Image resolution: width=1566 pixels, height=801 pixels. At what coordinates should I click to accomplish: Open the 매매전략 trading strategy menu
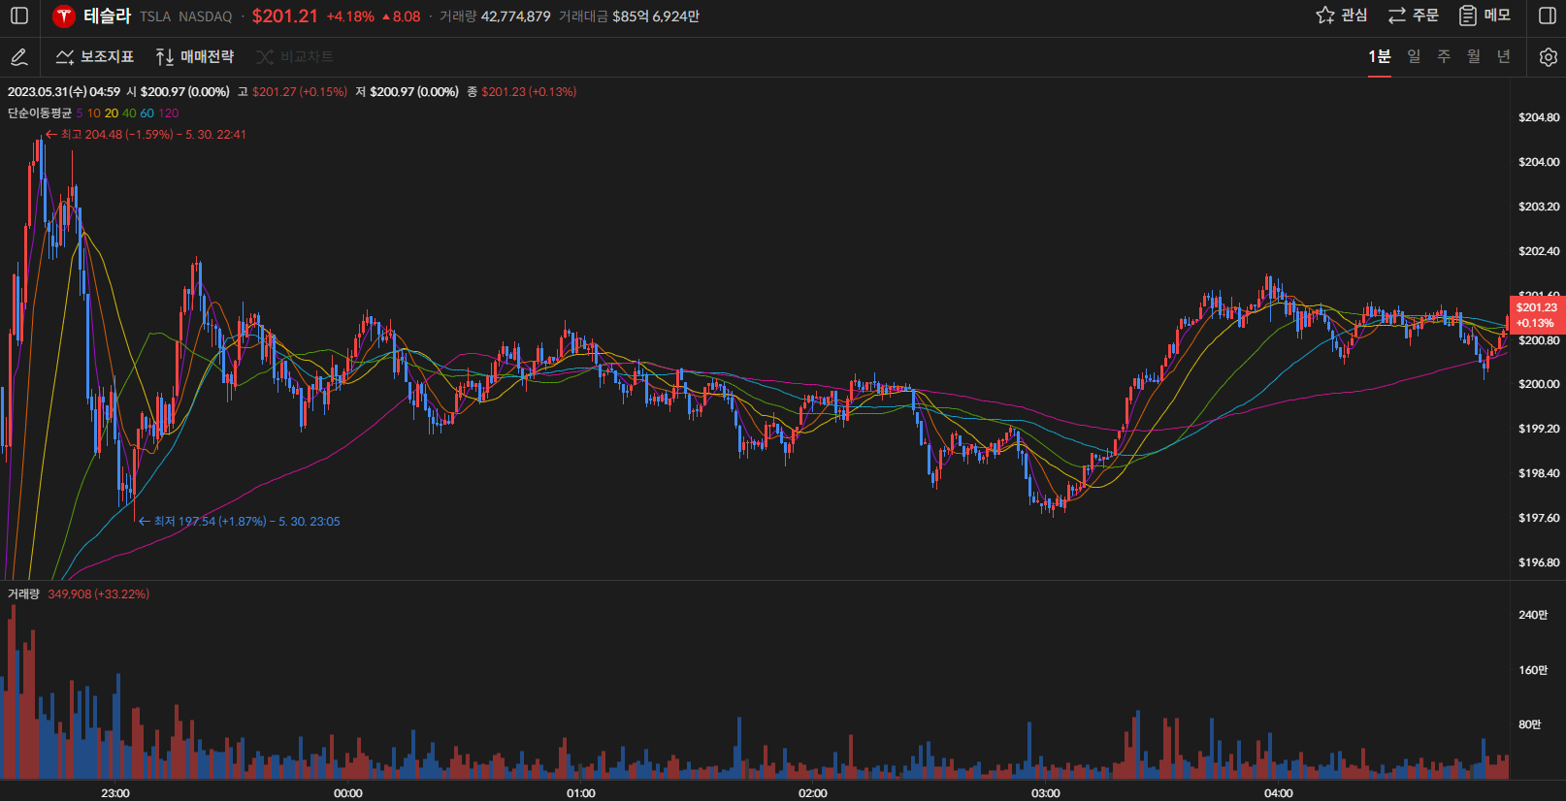coord(195,57)
